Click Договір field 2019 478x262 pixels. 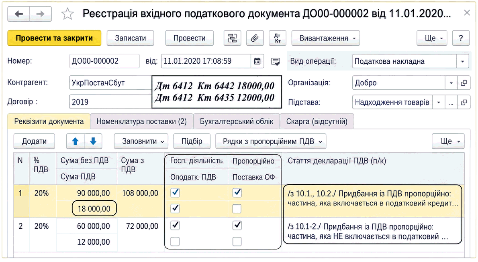coord(110,102)
